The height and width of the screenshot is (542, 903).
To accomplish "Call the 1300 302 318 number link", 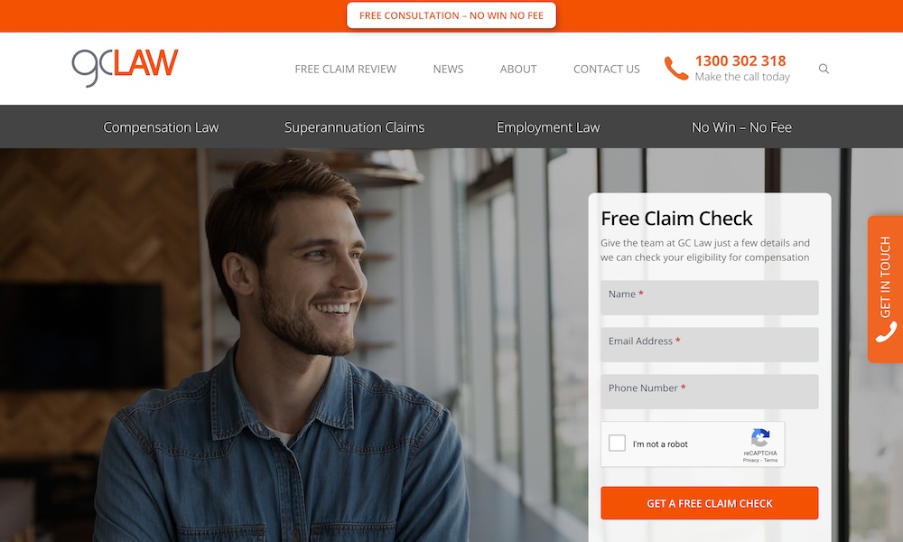I will (740, 61).
